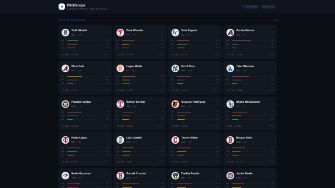Click '+1 more' on Tanner Bibee card
The width and height of the screenshot is (335, 188).
[215, 161]
